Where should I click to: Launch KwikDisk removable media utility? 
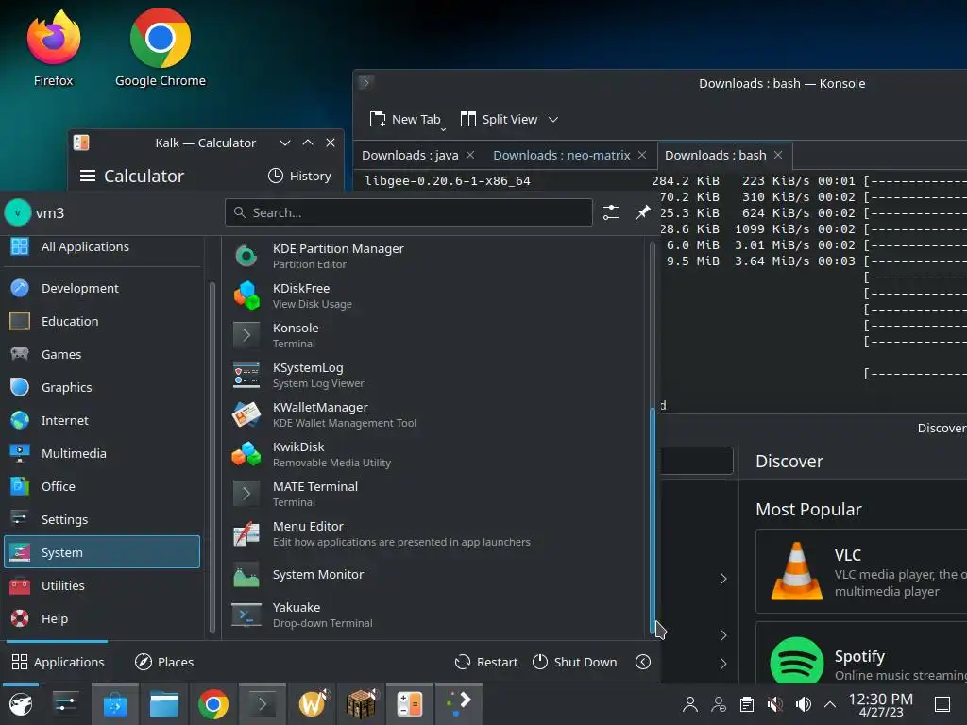click(434, 454)
